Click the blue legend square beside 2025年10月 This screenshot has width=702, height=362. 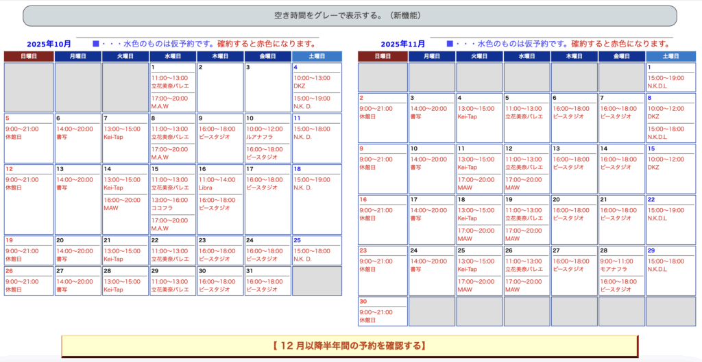pyautogui.click(x=95, y=44)
